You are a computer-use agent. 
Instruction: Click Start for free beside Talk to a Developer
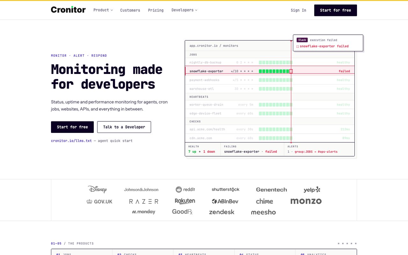coord(72,127)
